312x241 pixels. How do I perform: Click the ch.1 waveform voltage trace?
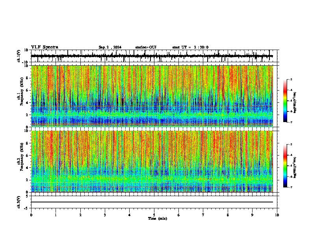click(152, 56)
